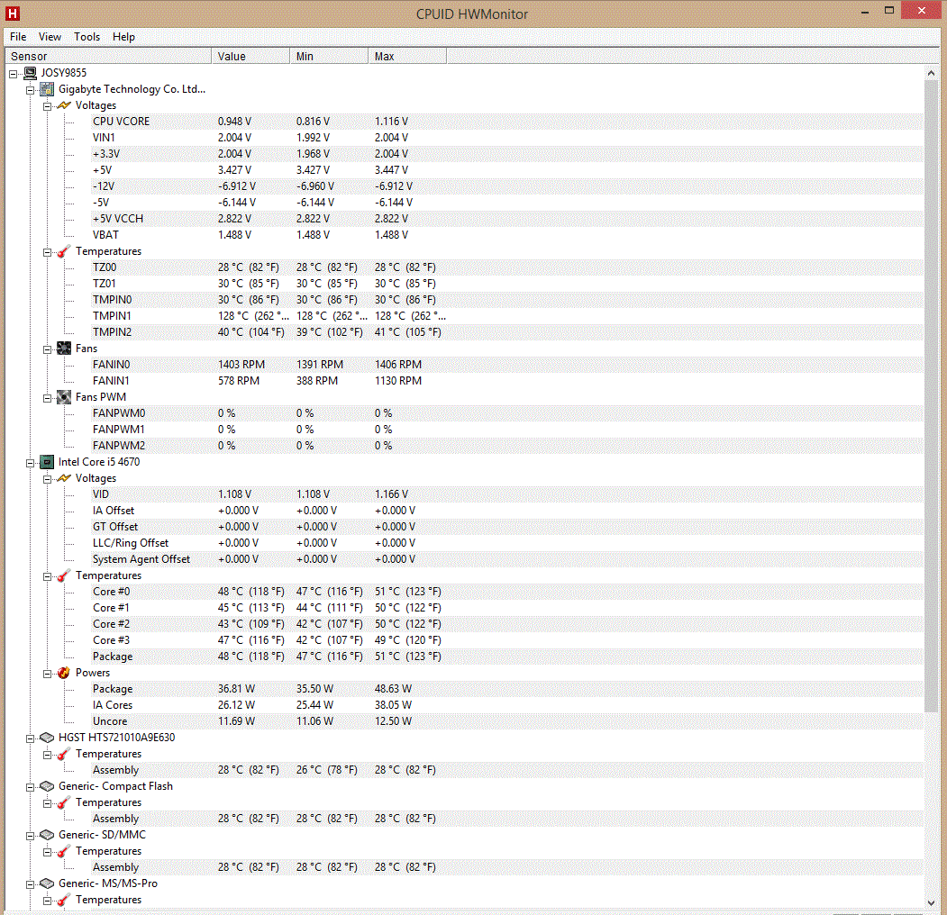Image resolution: width=947 pixels, height=915 pixels.
Task: Click the vertical scrollbar thumb
Action: (x=931, y=396)
